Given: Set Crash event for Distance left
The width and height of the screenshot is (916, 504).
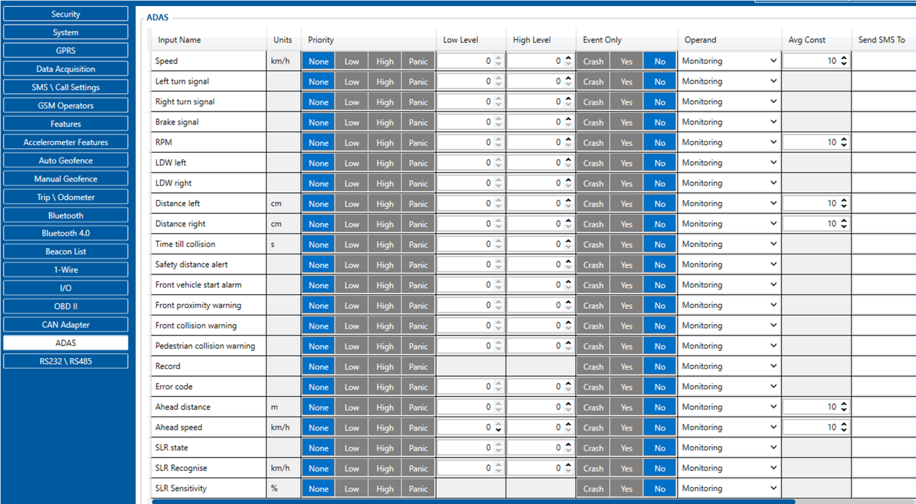Looking at the screenshot, I should pos(593,203).
